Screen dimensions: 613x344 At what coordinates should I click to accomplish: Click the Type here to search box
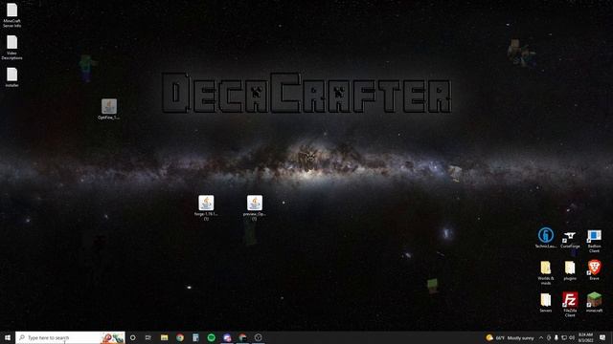[70, 337]
